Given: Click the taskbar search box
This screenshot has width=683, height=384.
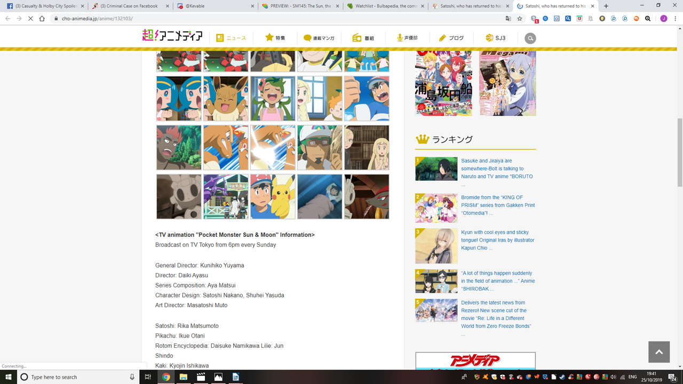Looking at the screenshot, I should coord(78,377).
